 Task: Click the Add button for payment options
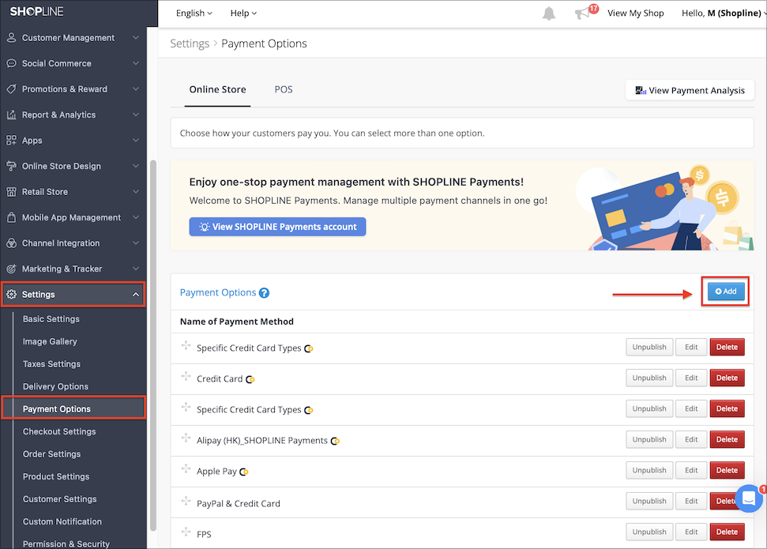[724, 291]
